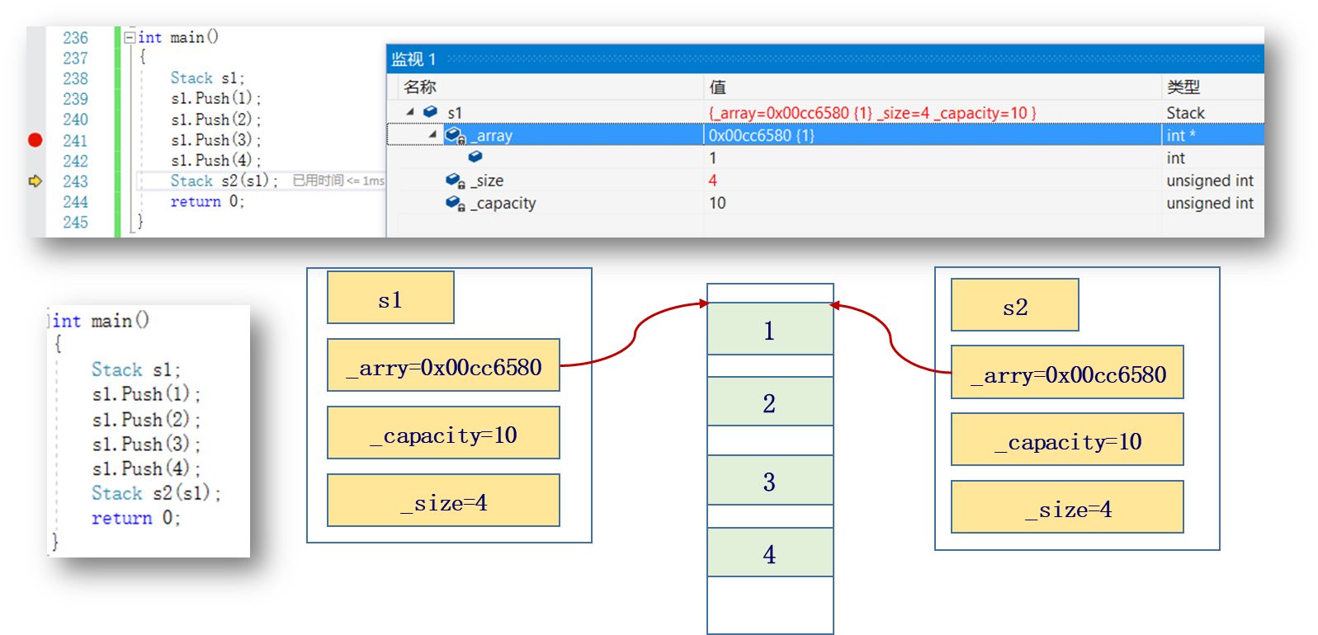The height and width of the screenshot is (635, 1318).
Task: Click 's1.Push(3);' in the upper editor
Action: click(x=215, y=139)
